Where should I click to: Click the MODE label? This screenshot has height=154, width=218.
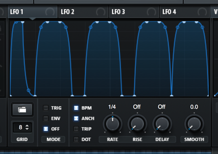(x=54, y=139)
